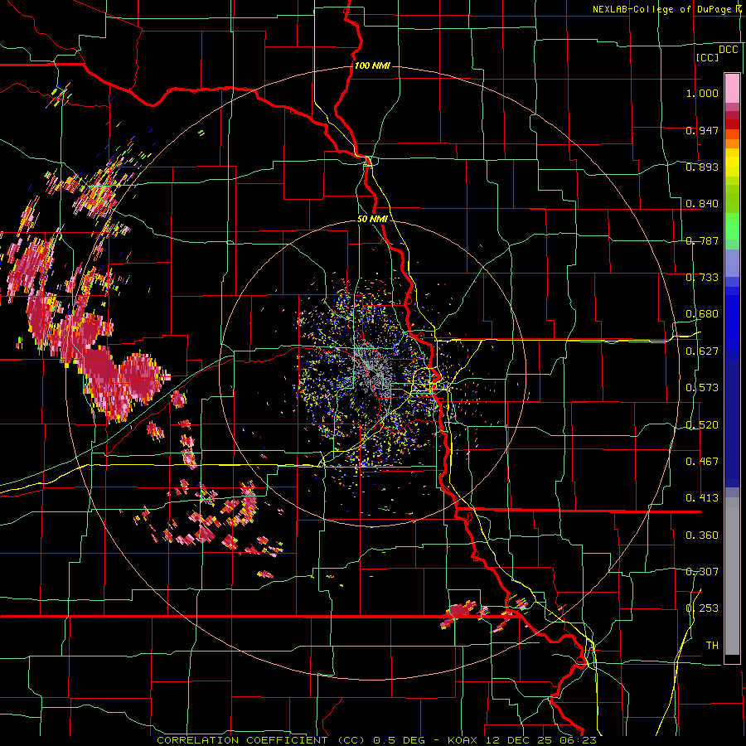This screenshot has height=746, width=746.
Task: Click the 0.840 scale value
Action: pos(702,204)
